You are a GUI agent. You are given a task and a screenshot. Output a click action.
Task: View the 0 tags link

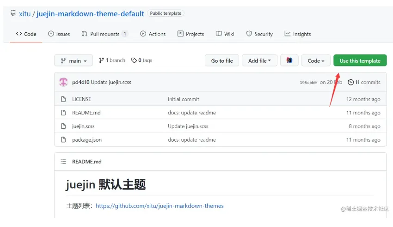[142, 60]
